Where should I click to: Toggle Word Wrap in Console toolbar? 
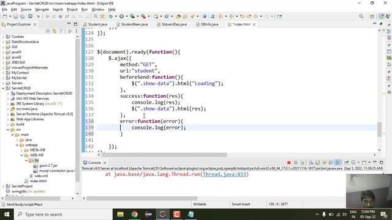(x=325, y=163)
